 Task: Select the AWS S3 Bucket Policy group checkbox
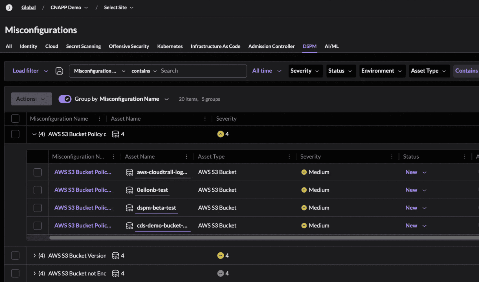pyautogui.click(x=15, y=134)
